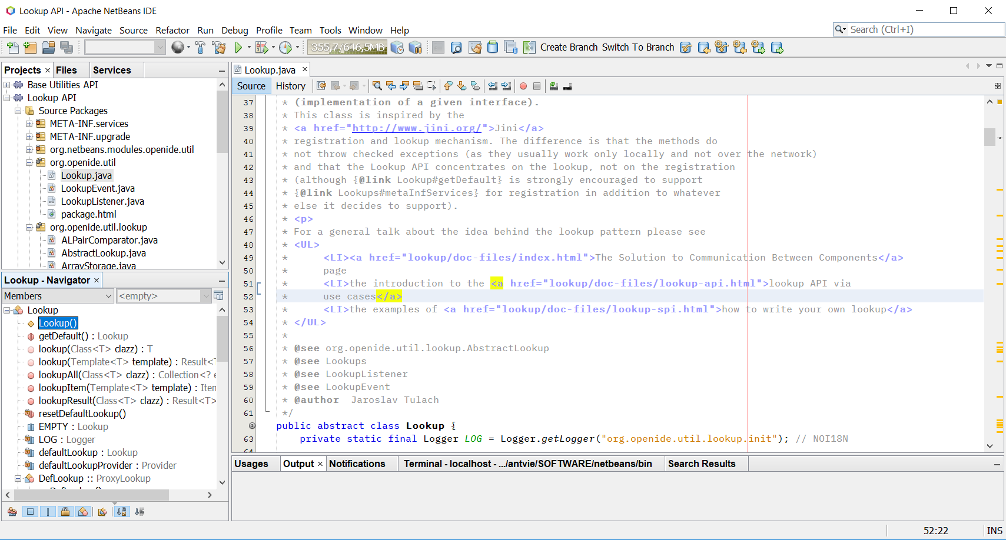1006x540 pixels.
Task: Click the memory usage indicator to force GC
Action: click(x=347, y=48)
